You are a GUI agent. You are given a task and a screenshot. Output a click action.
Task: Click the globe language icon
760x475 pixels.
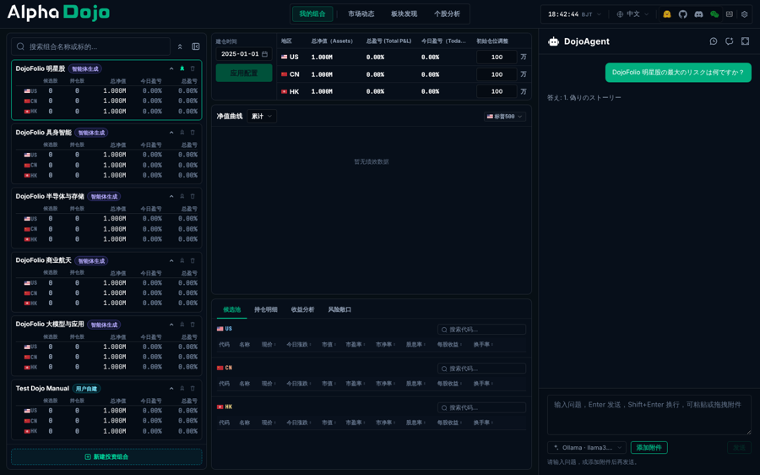(x=620, y=14)
